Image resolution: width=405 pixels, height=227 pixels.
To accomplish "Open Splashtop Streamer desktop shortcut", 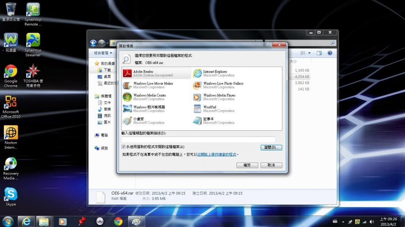I will click(x=33, y=45).
